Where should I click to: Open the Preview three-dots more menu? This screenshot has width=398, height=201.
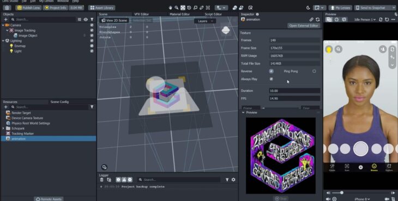393,20
